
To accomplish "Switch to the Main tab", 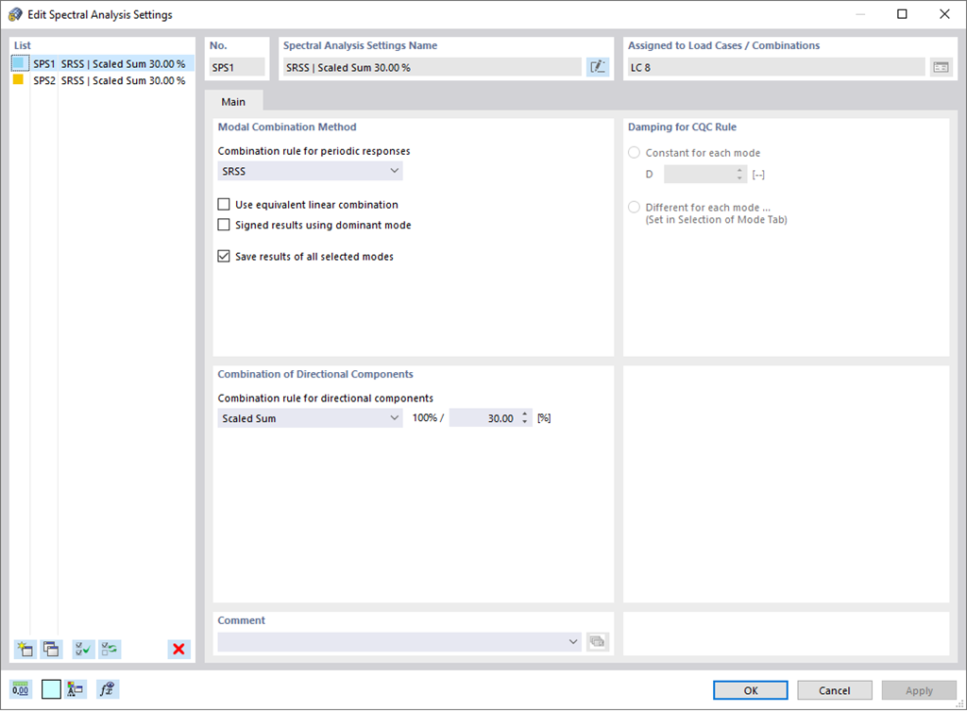I will 232,100.
